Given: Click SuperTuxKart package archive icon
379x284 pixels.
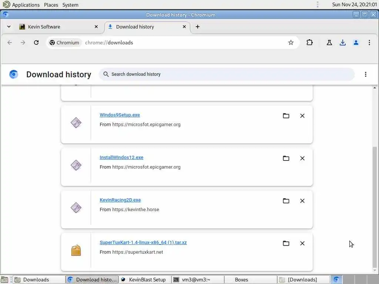Looking at the screenshot, I should [76, 250].
